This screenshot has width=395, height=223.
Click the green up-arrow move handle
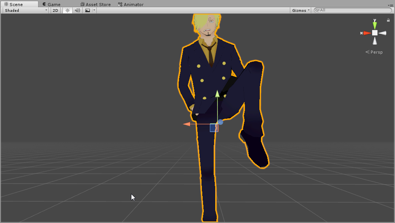point(217,94)
